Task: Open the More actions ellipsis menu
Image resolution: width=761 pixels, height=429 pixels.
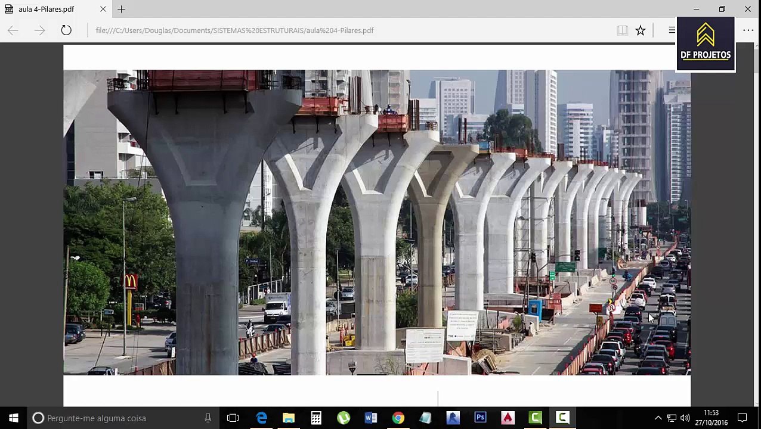Action: [748, 30]
